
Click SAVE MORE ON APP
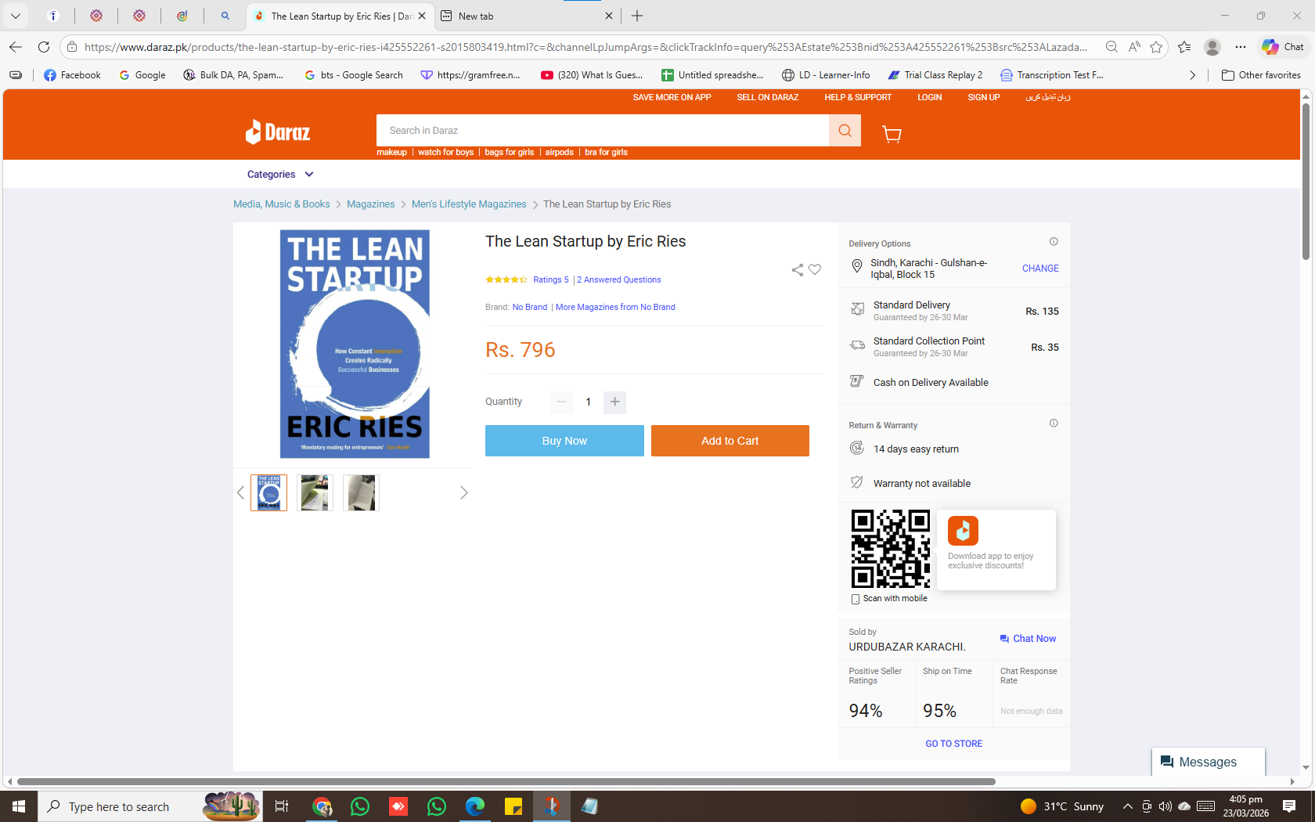[x=672, y=97]
